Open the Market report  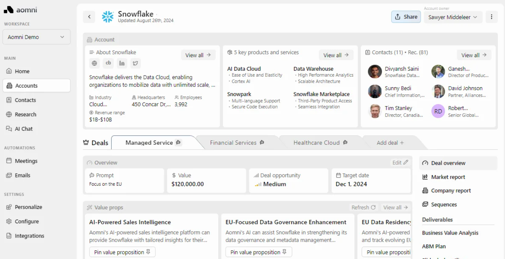[458, 177]
